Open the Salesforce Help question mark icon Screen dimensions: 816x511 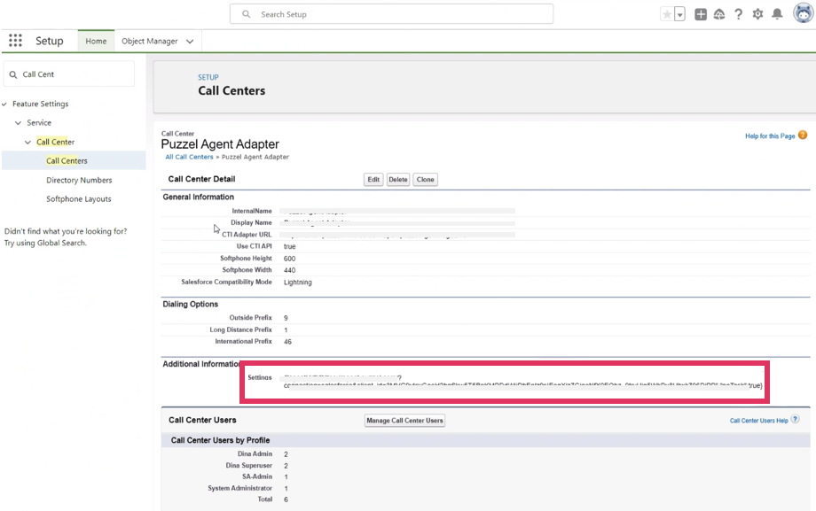pyautogui.click(x=738, y=14)
